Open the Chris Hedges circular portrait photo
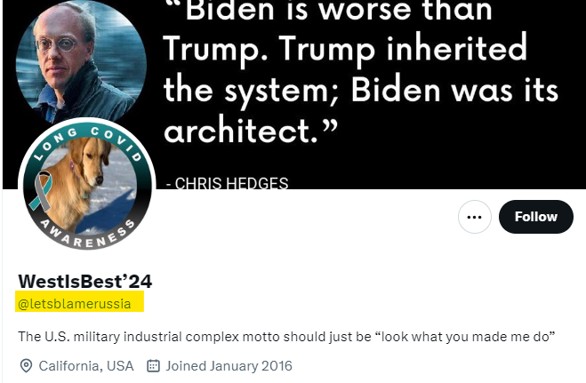586x383 pixels. pyautogui.click(x=81, y=61)
